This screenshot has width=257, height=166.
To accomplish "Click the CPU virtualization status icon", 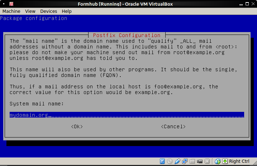I will 207,161.
